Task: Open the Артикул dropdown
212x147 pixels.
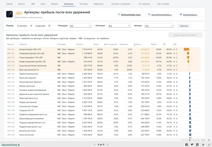Action: coord(159,26)
